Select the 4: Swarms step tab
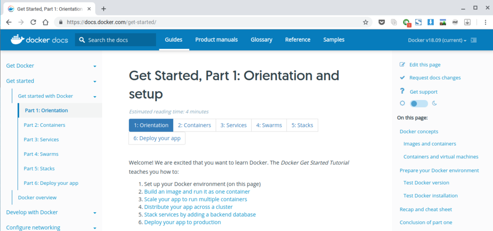The width and height of the screenshot is (493, 231). click(269, 125)
